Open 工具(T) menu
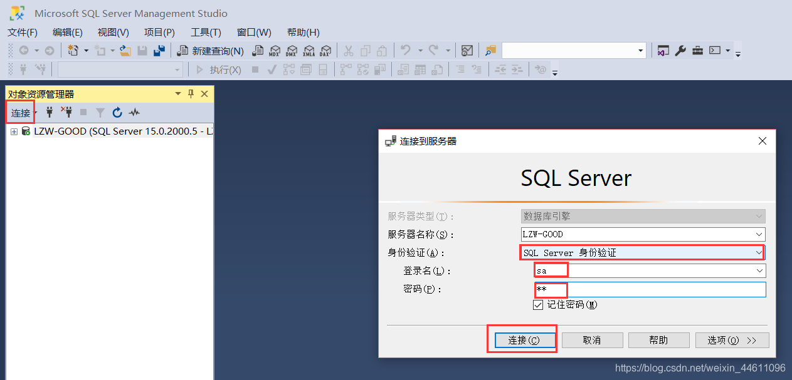Image resolution: width=792 pixels, height=380 pixels. 206,33
